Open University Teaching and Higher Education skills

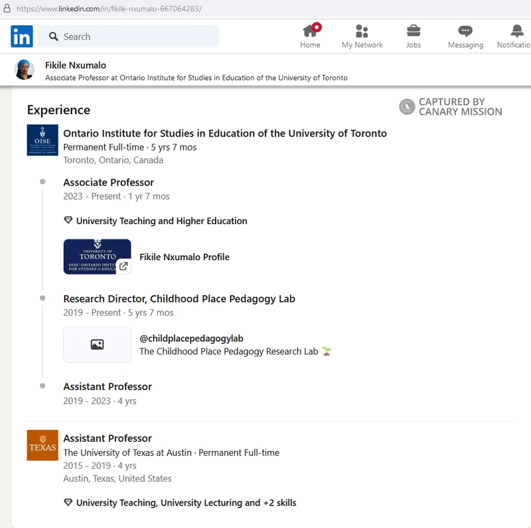pyautogui.click(x=161, y=221)
